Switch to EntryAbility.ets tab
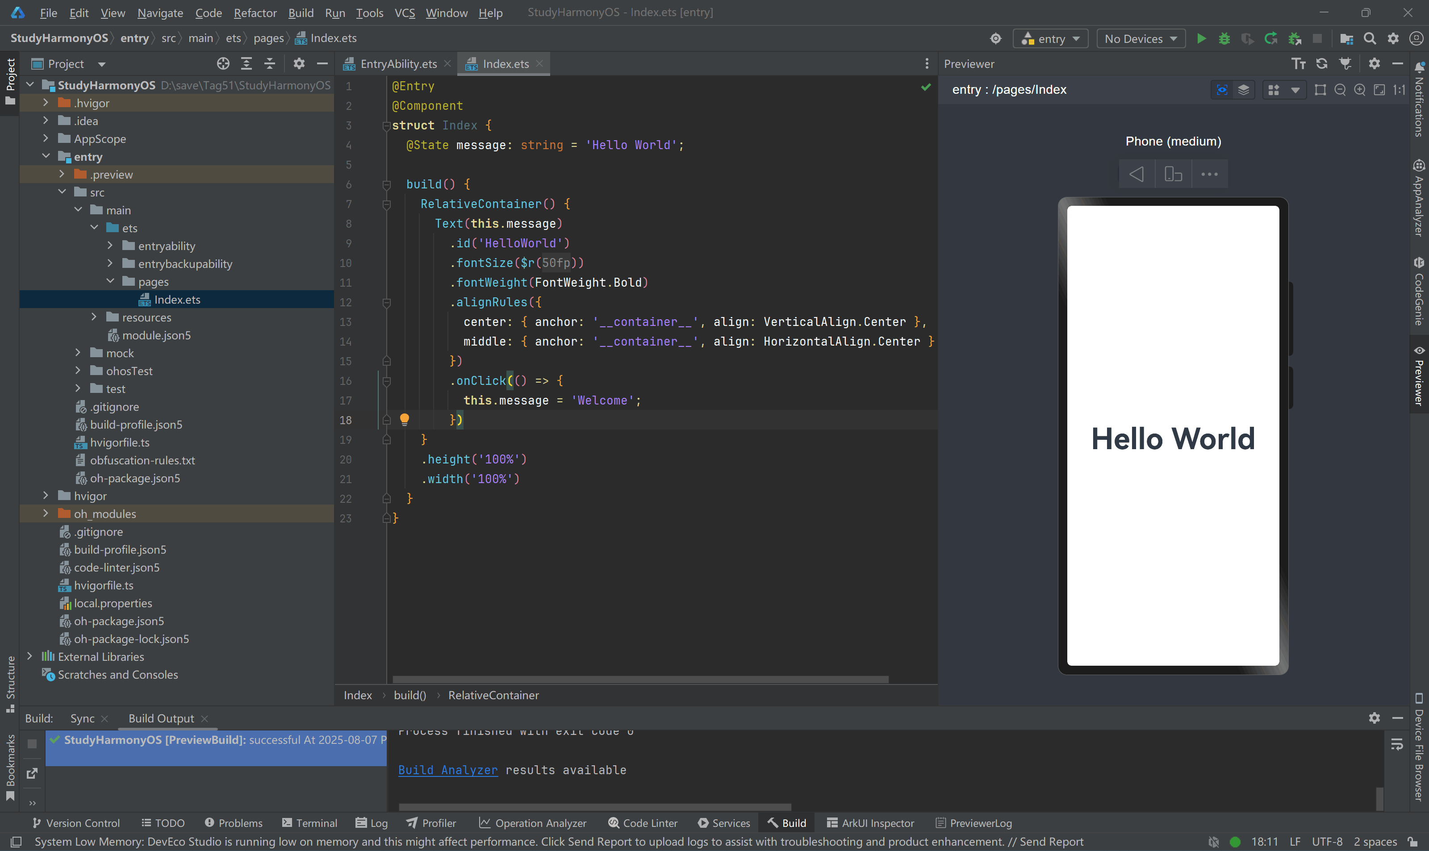Viewport: 1429px width, 851px height. point(398,64)
